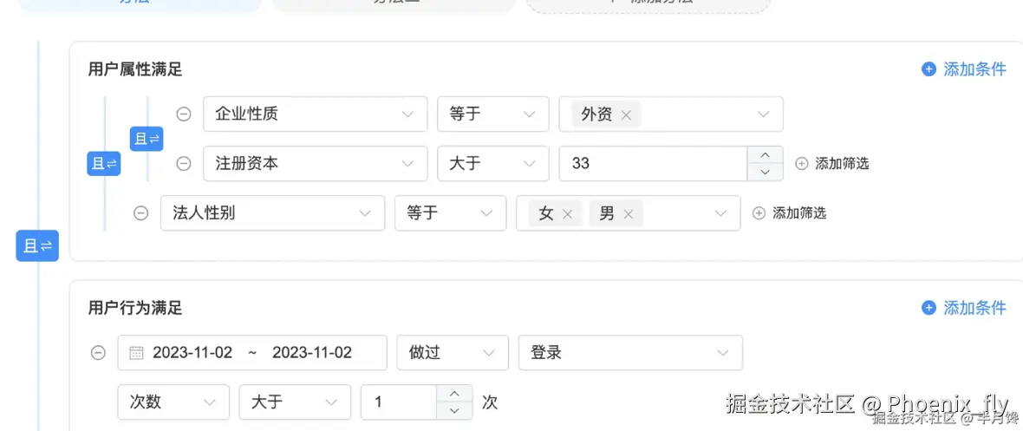Toggle the middle 且 logic operator
The image size is (1023, 431).
(103, 163)
